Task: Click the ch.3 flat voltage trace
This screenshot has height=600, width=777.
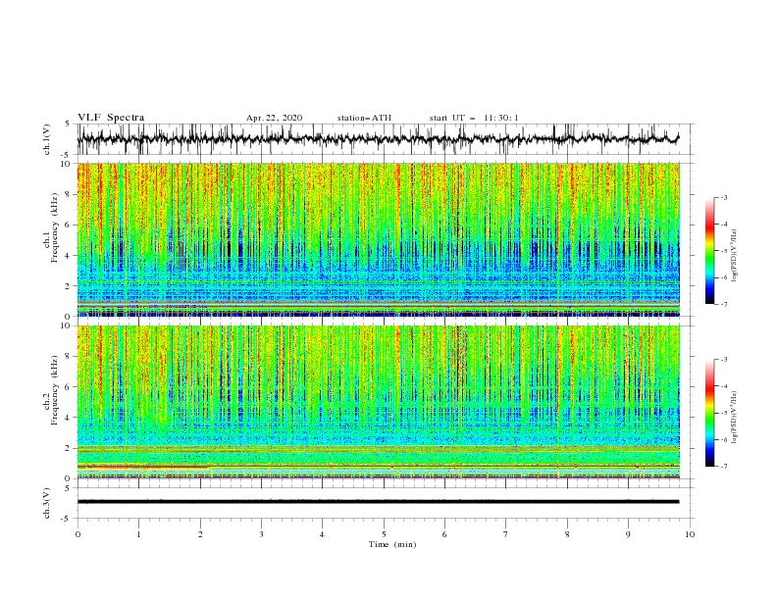Action: point(378,502)
